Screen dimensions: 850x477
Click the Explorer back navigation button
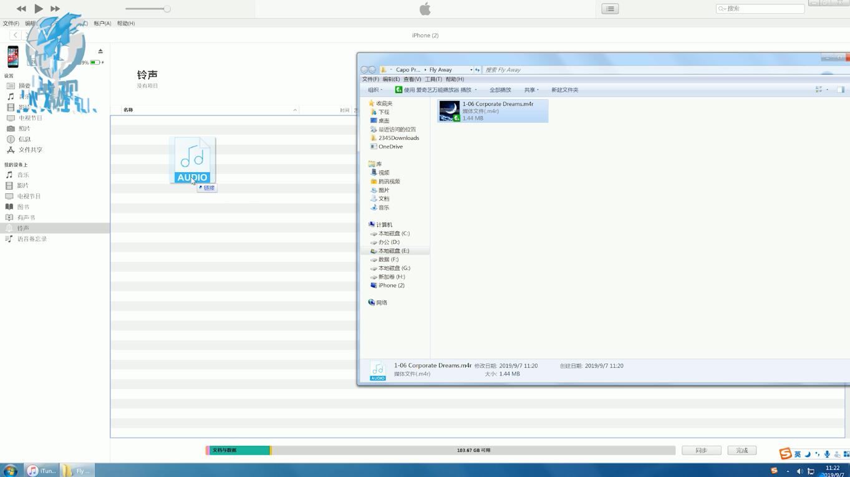tap(364, 70)
